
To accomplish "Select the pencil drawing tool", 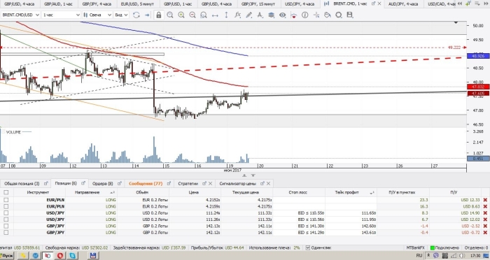I will point(248,15).
